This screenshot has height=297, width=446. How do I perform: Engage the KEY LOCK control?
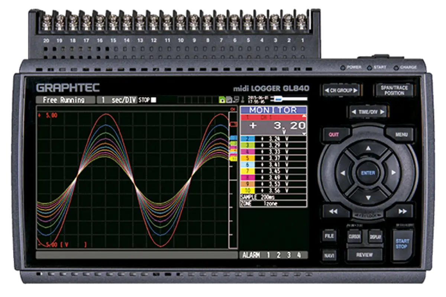coord(367,215)
